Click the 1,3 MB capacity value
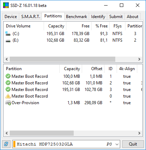The width and height of the screenshot is (146, 150). point(74,103)
